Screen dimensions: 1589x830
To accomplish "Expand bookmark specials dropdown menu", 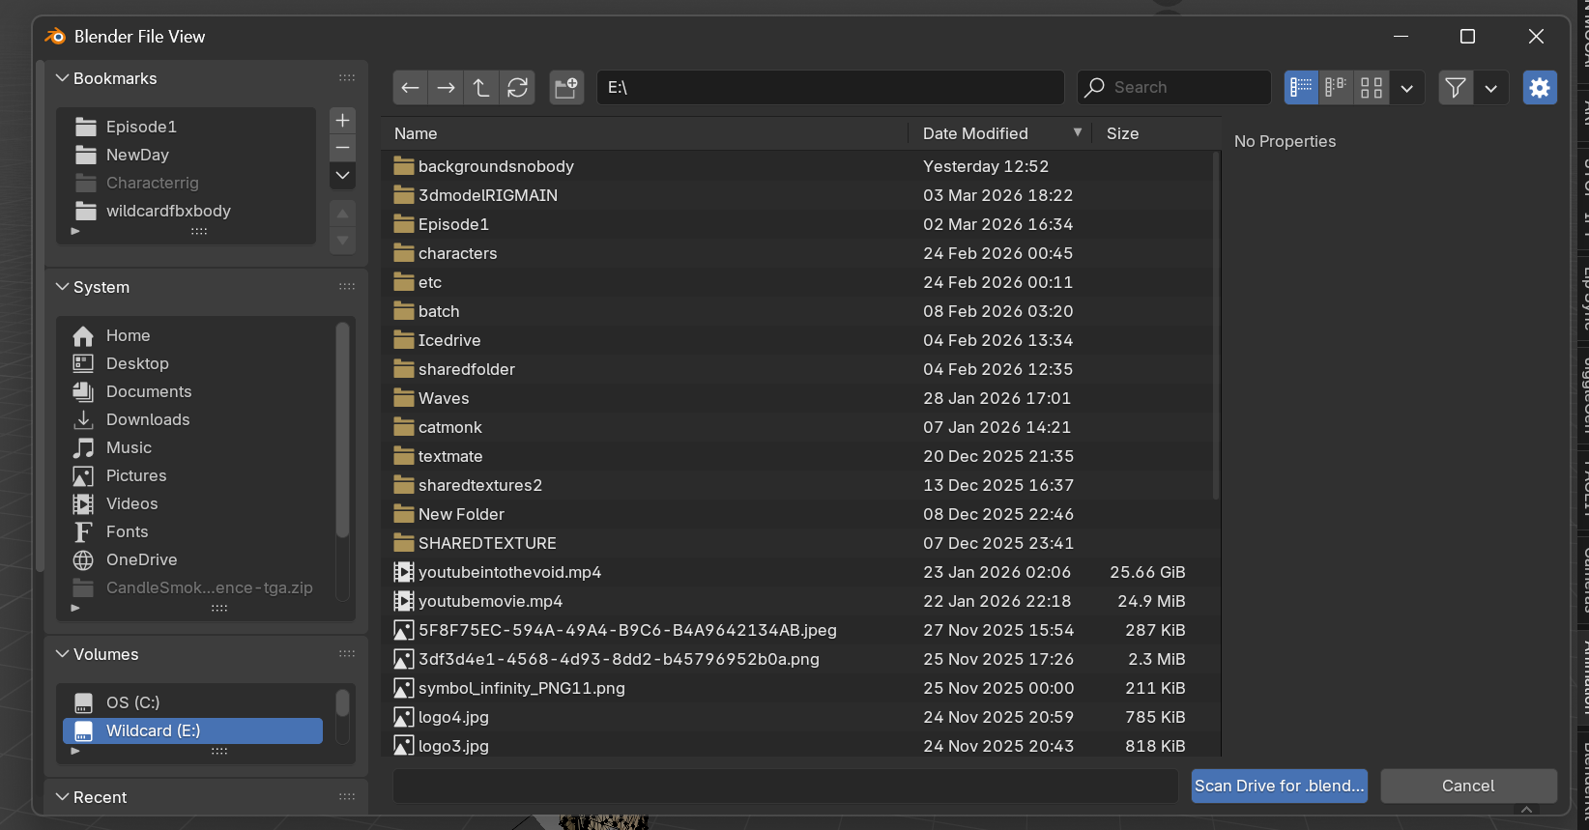I will 342,176.
